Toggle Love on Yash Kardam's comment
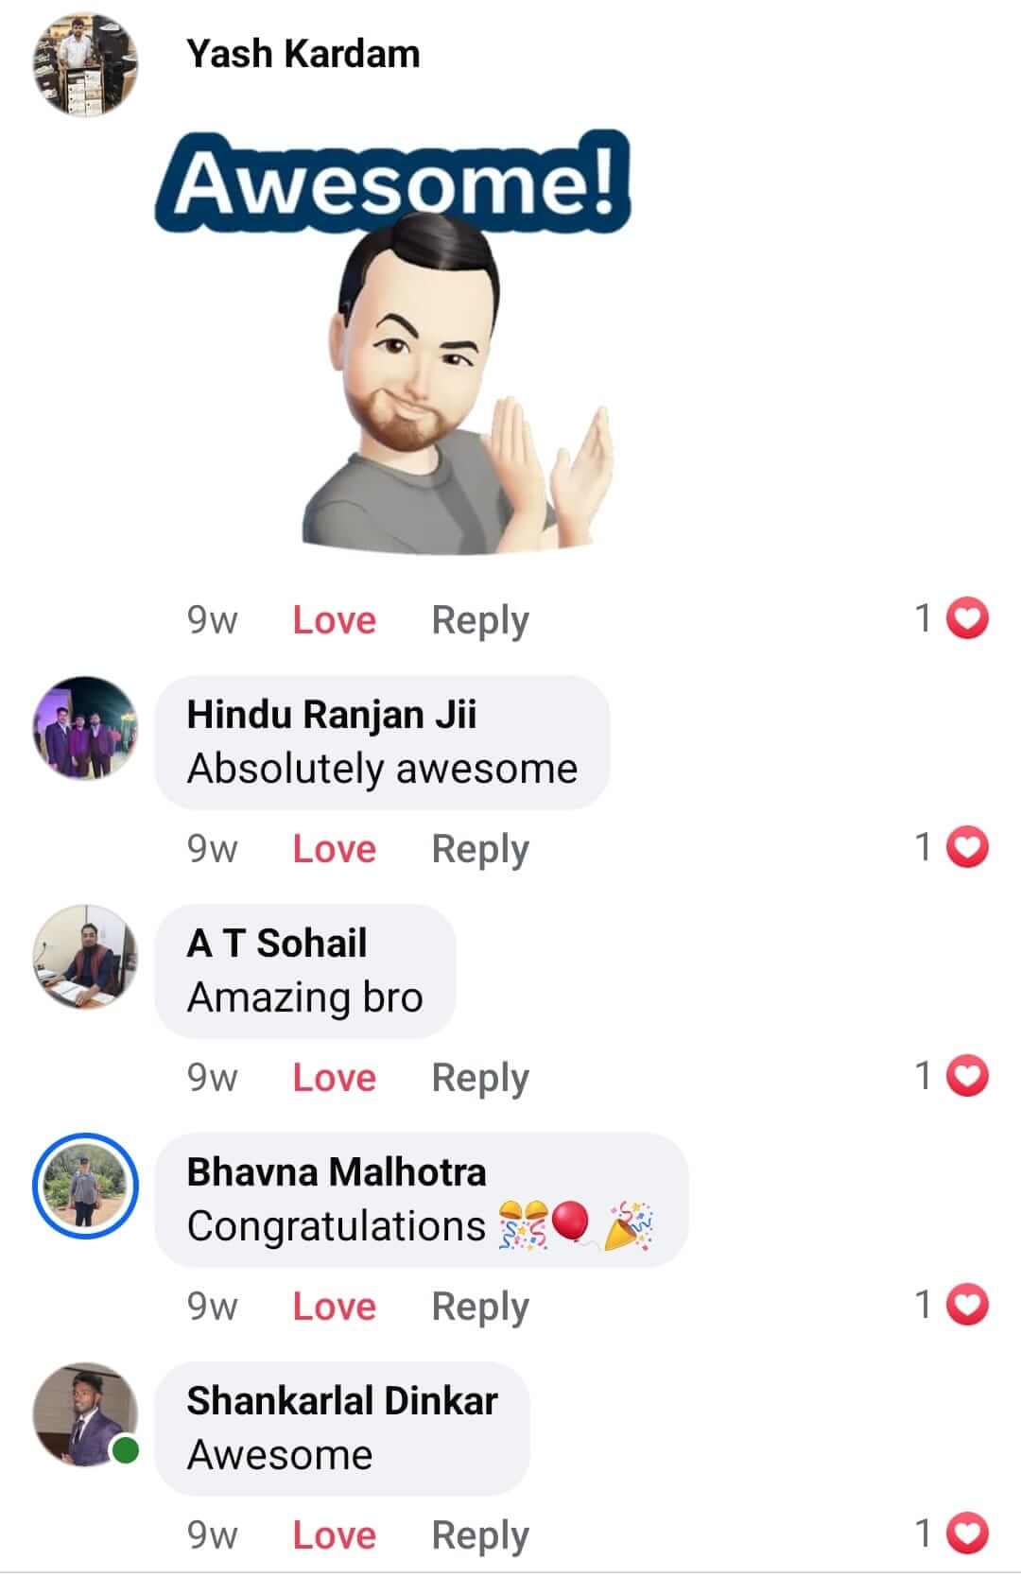Screen dimensions: 1021x1577 335,620
